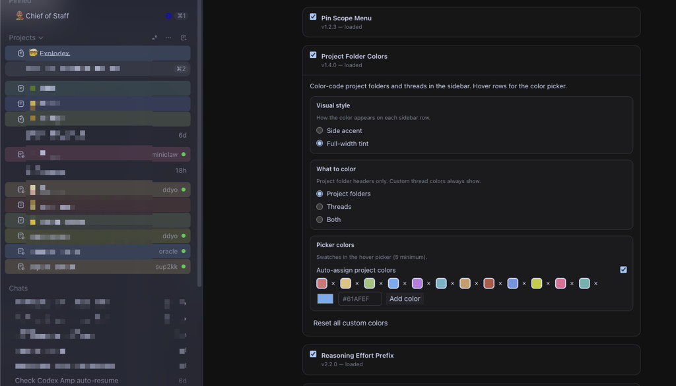676x386 pixels.
Task: Click the Reasoning Effort Prefix title
Action: coord(357,356)
